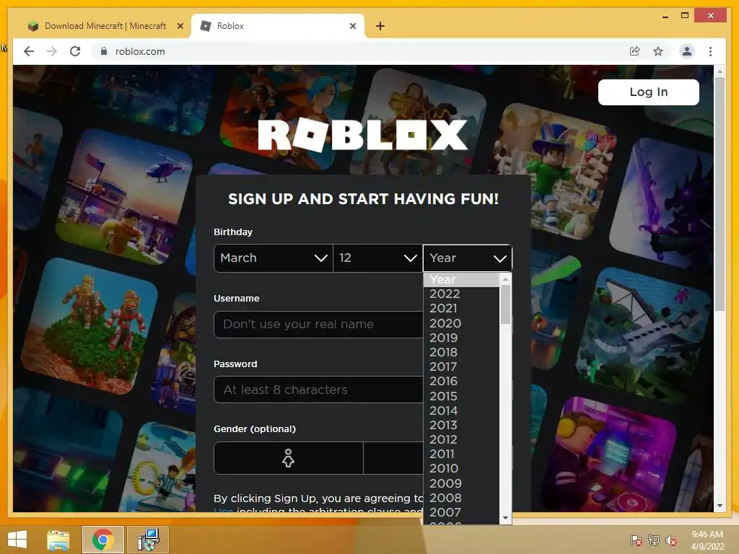Click the Username input field
The width and height of the screenshot is (739, 554).
pyautogui.click(x=318, y=324)
